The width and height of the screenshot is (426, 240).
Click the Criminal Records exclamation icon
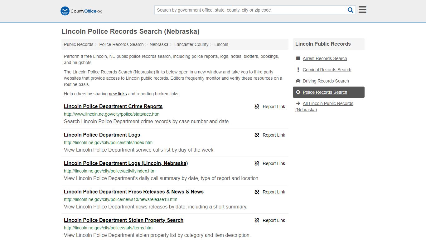click(x=298, y=70)
